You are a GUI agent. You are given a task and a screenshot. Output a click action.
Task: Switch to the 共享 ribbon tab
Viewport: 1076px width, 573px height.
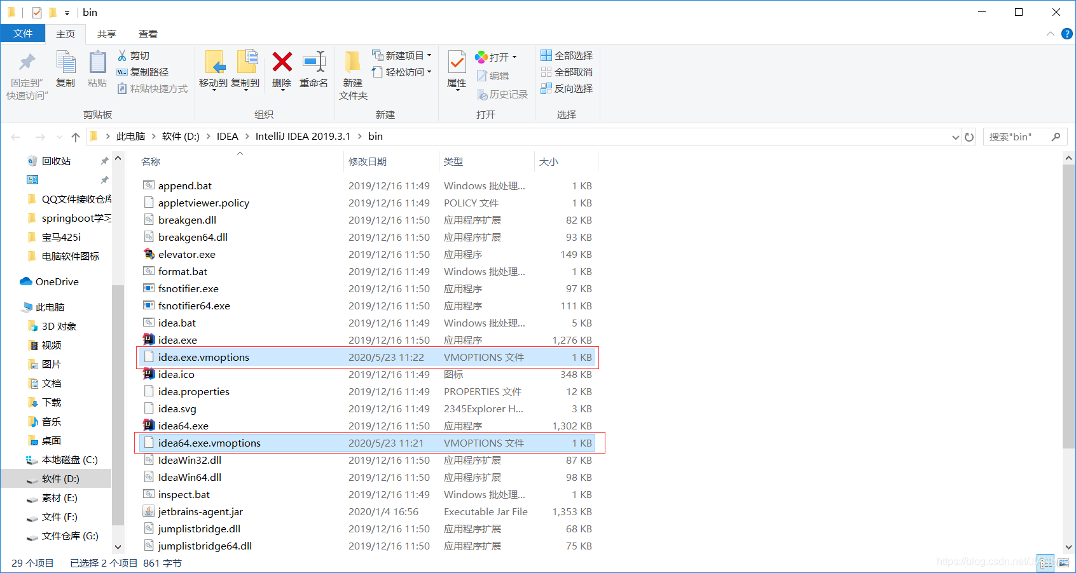point(107,34)
